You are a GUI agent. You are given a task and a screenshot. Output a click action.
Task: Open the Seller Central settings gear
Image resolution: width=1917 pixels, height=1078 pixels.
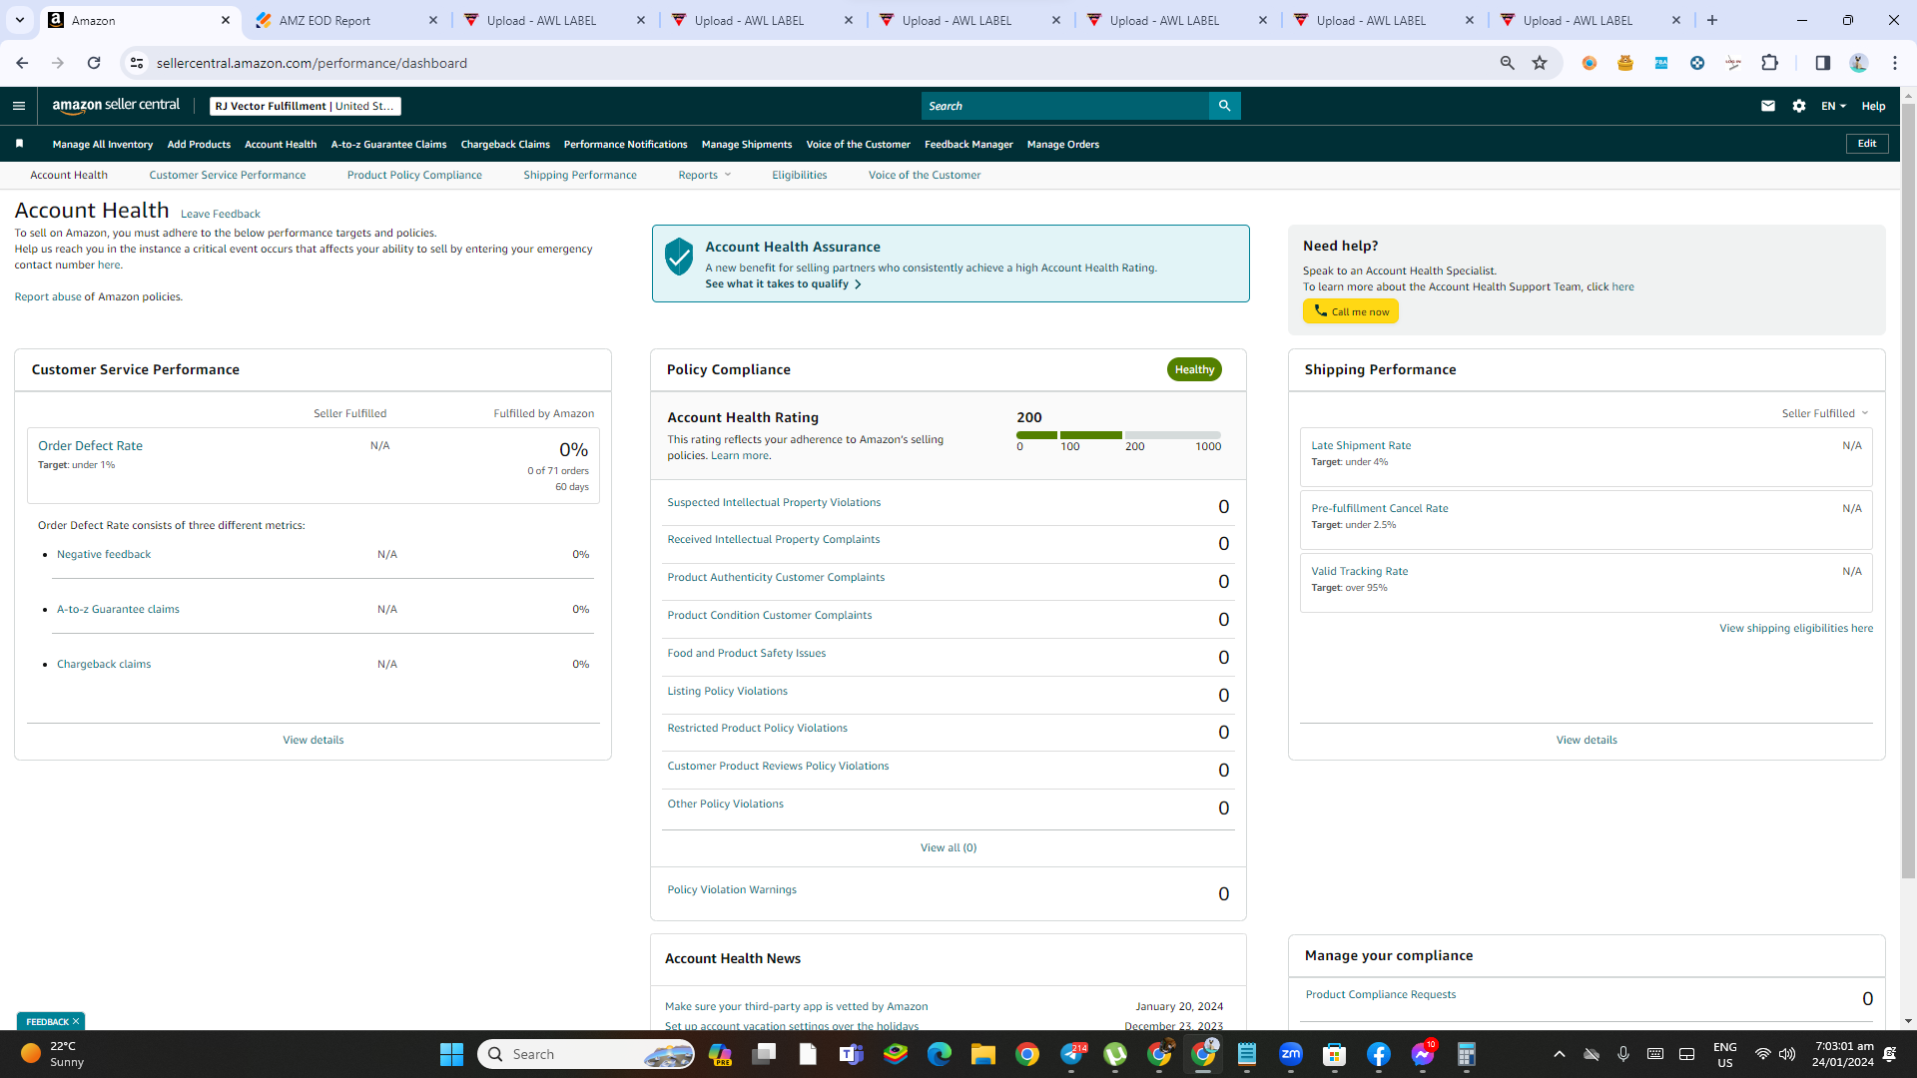[x=1799, y=106]
